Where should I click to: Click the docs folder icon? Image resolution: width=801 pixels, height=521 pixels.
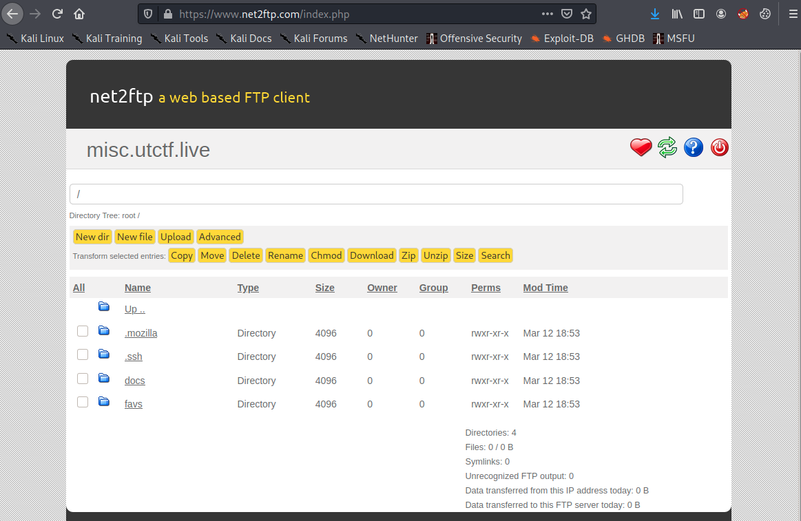(104, 378)
